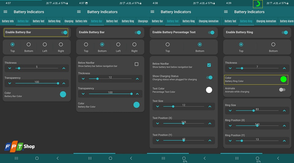
Task: Decrease Ring Position (Y) with down chevron
Action: coord(230,141)
